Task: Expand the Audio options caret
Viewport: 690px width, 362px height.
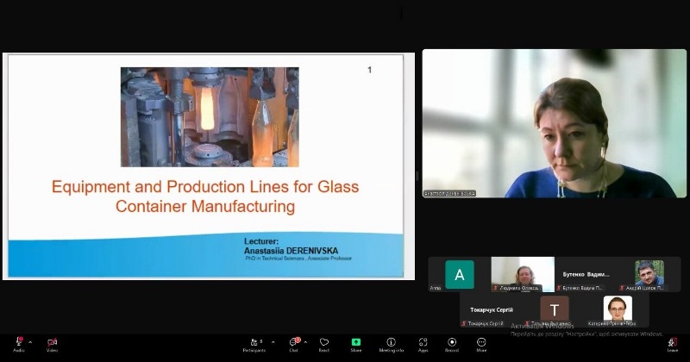Action: pos(30,342)
